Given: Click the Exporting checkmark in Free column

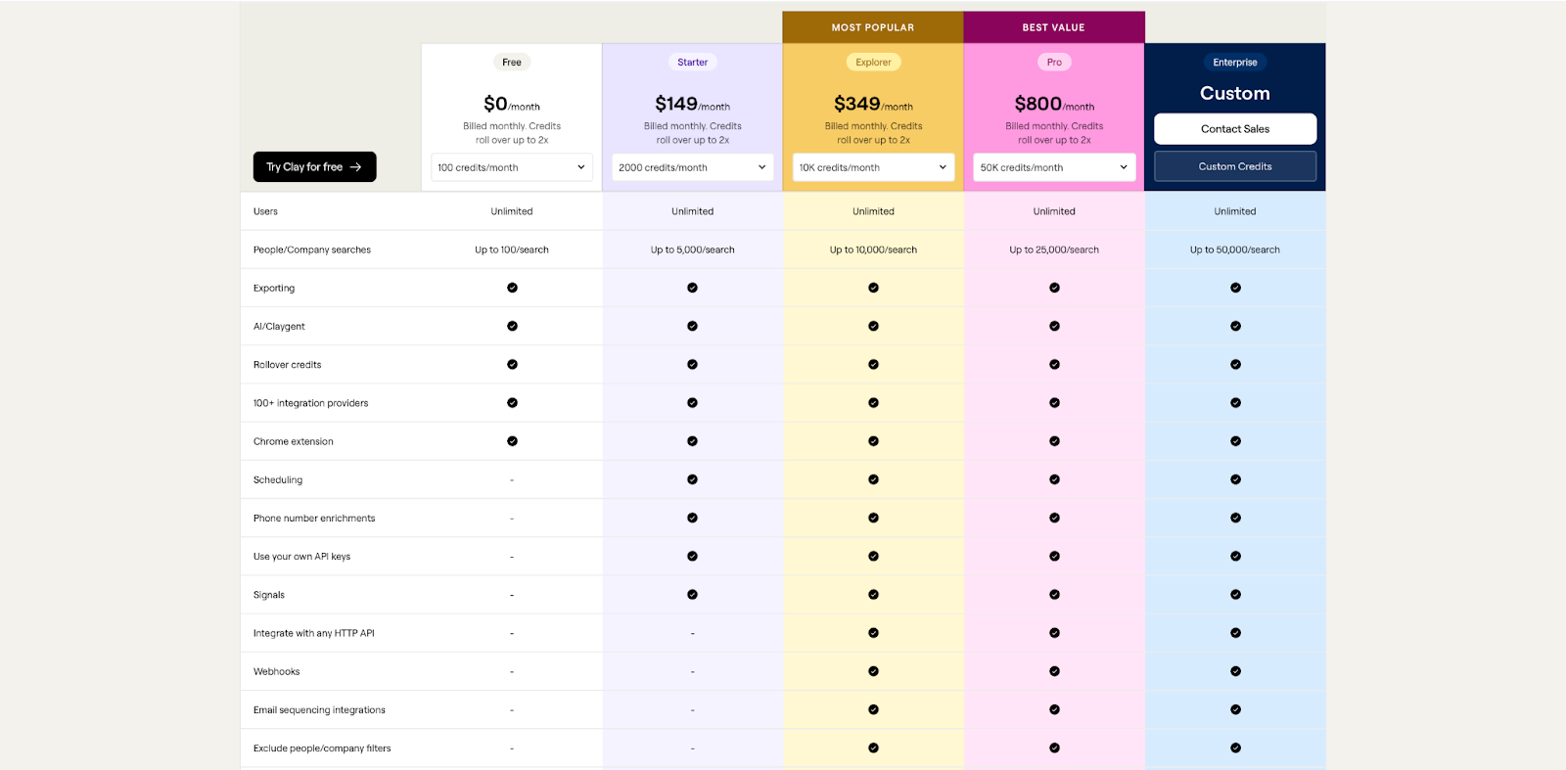Looking at the screenshot, I should (x=512, y=288).
